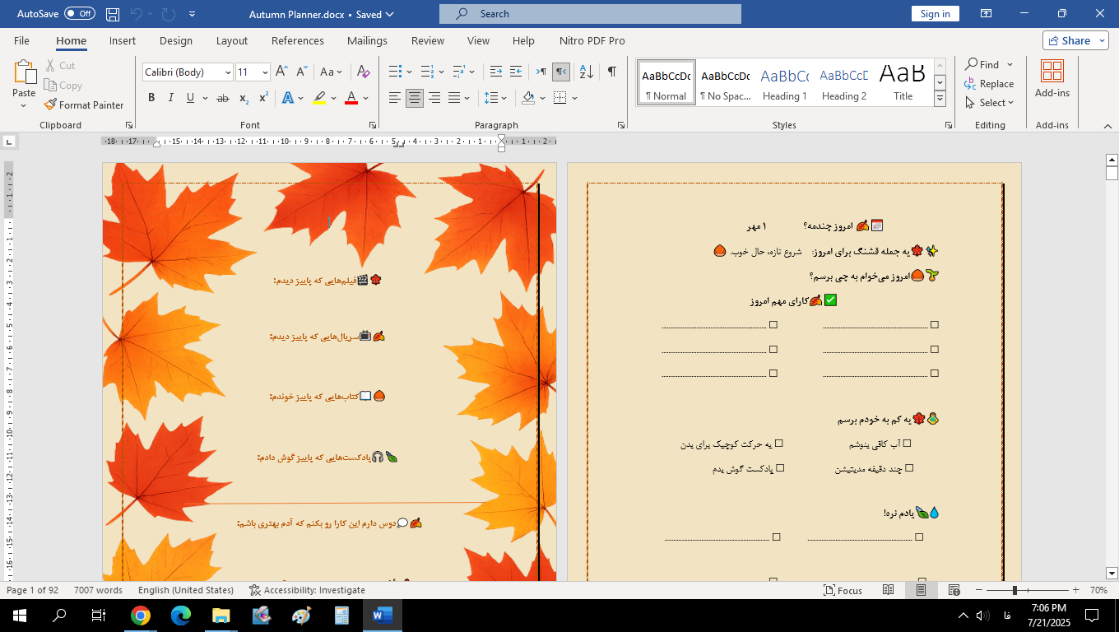Viewport: 1119px width, 632px height.
Task: Click the Format Painter tool
Action: [84, 105]
